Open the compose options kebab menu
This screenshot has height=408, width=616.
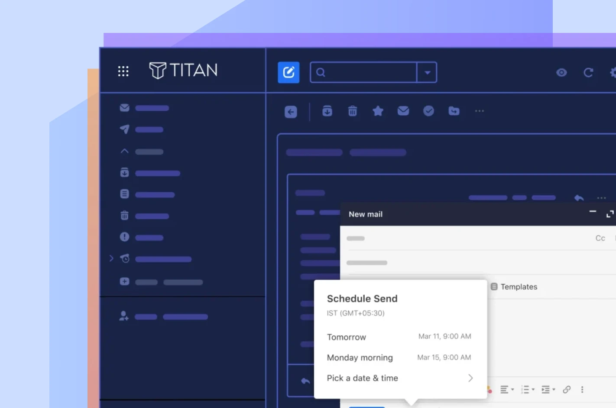pyautogui.click(x=582, y=389)
